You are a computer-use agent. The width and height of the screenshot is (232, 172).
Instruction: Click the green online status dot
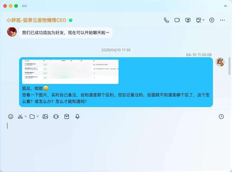click(x=71, y=20)
